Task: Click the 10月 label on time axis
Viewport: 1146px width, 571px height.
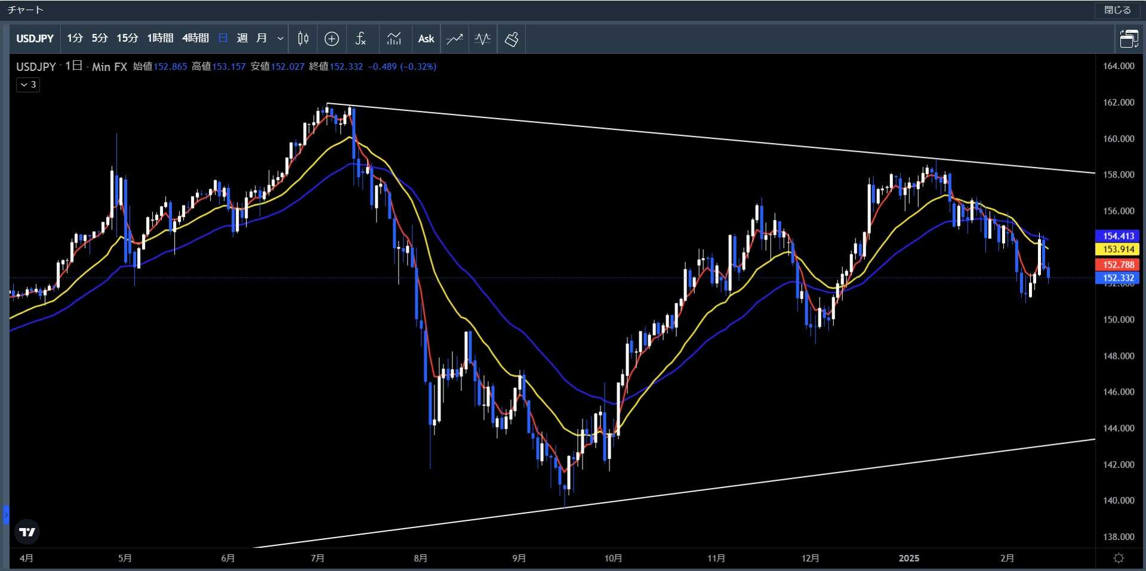Action: [x=613, y=558]
